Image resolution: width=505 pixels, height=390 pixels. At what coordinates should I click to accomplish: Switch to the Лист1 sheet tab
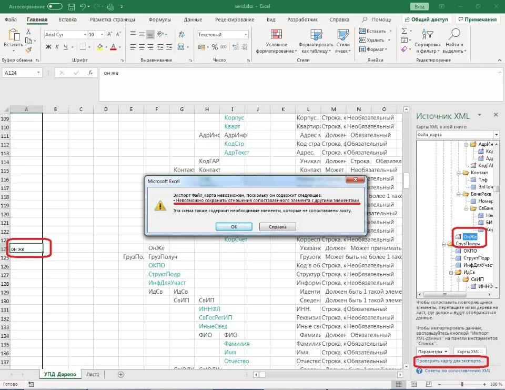(x=93, y=375)
